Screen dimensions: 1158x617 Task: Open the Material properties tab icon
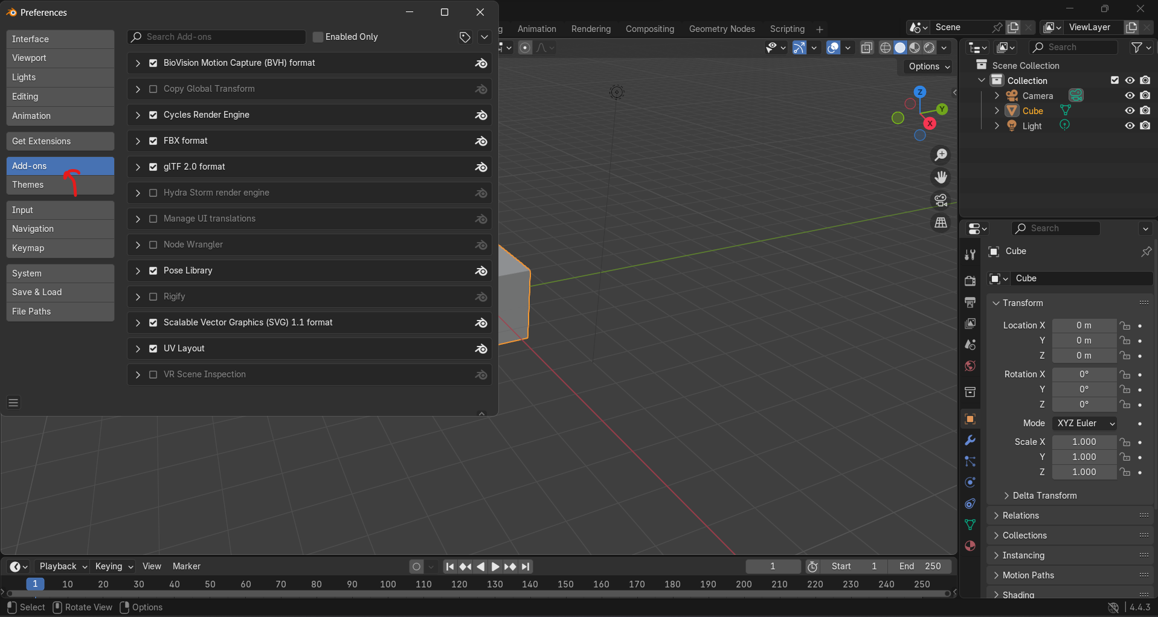(x=970, y=546)
